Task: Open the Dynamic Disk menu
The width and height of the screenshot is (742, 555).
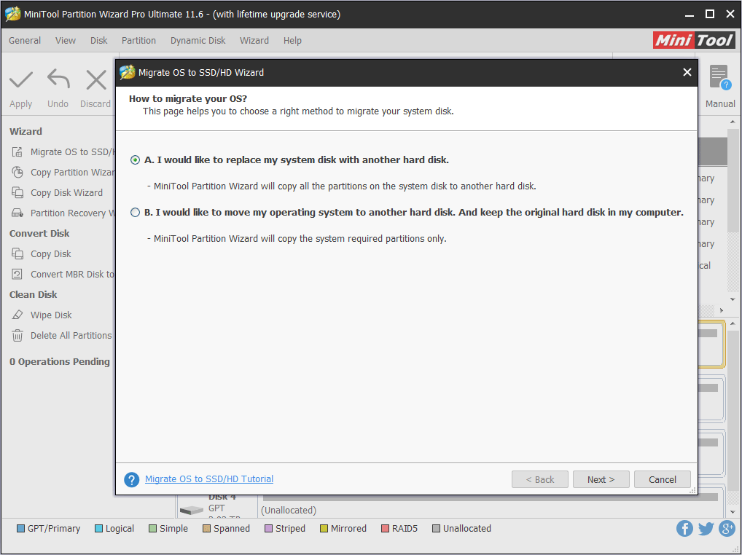Action: click(x=198, y=41)
